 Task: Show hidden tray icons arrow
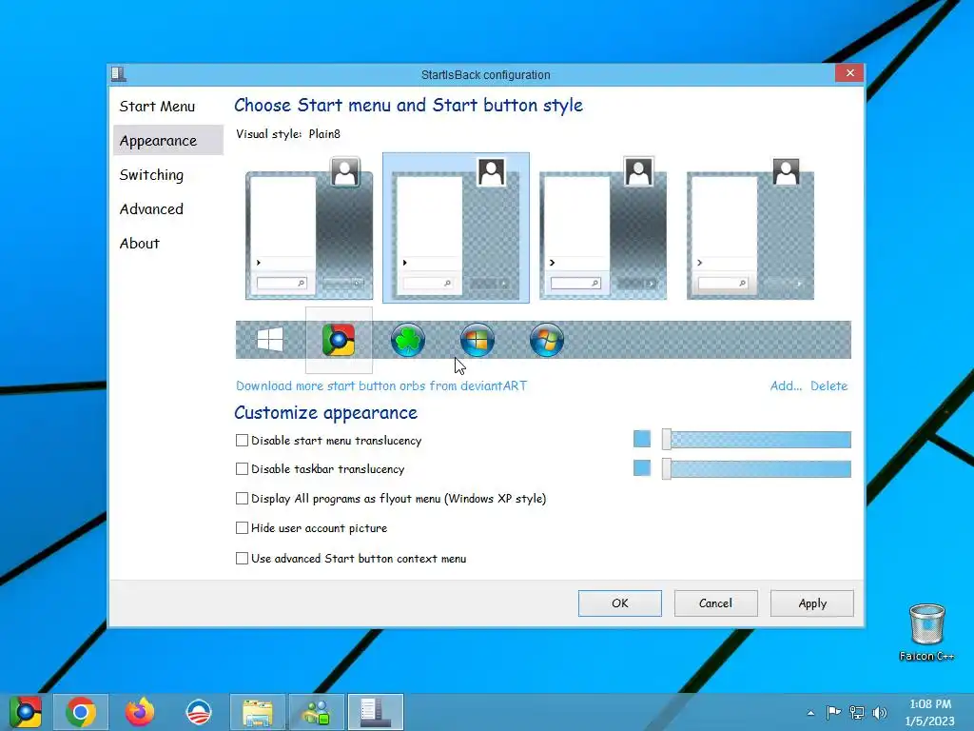pos(810,712)
